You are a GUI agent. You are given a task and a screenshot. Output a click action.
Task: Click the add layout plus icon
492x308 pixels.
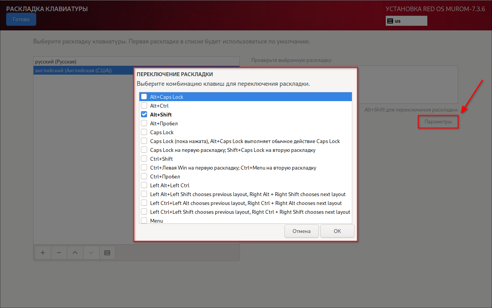(x=43, y=253)
